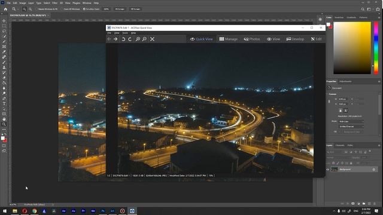Select the Zoom tool in toolbar
The width and height of the screenshot is (383, 215).
point(4,124)
